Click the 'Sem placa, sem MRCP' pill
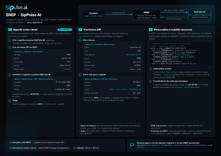 click(x=37, y=142)
